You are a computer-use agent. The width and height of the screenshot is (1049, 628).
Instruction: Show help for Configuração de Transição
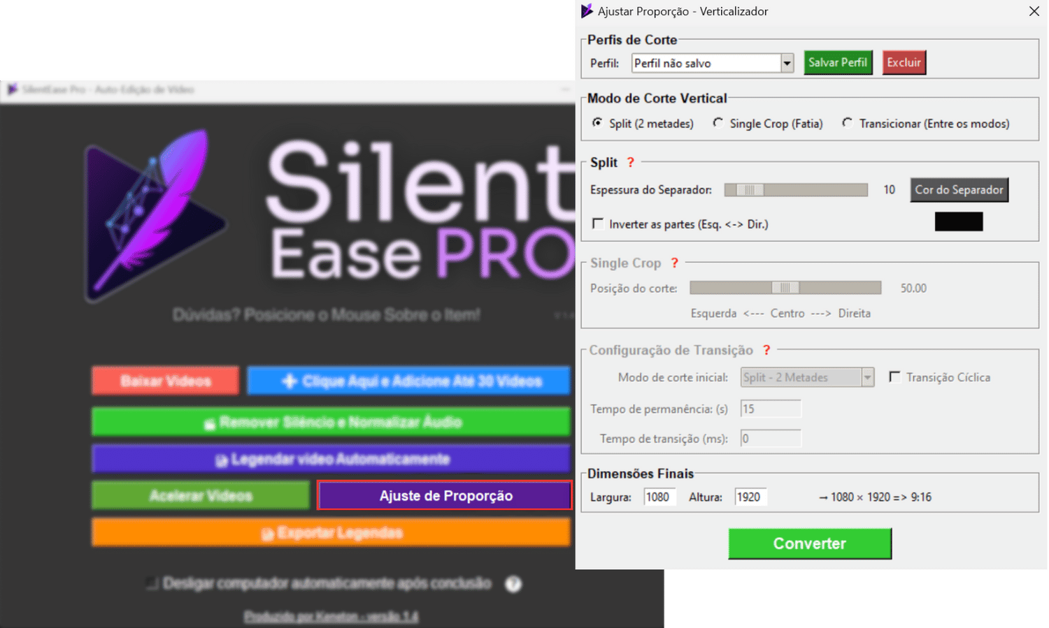tap(766, 350)
